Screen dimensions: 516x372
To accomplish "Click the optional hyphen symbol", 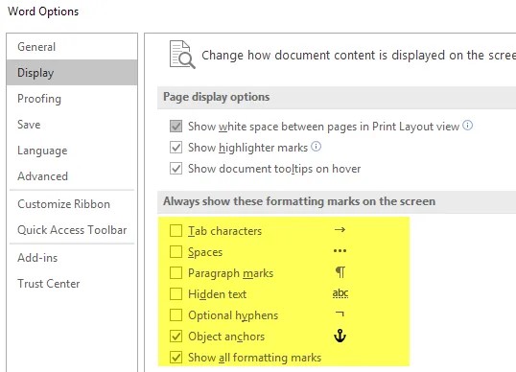I will [340, 314].
